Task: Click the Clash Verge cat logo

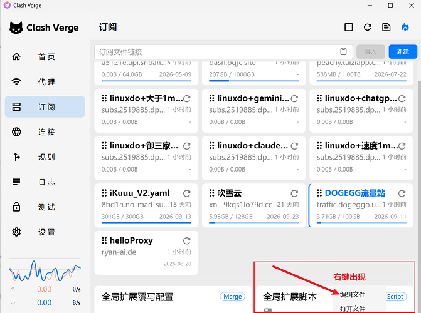Action: click(16, 28)
